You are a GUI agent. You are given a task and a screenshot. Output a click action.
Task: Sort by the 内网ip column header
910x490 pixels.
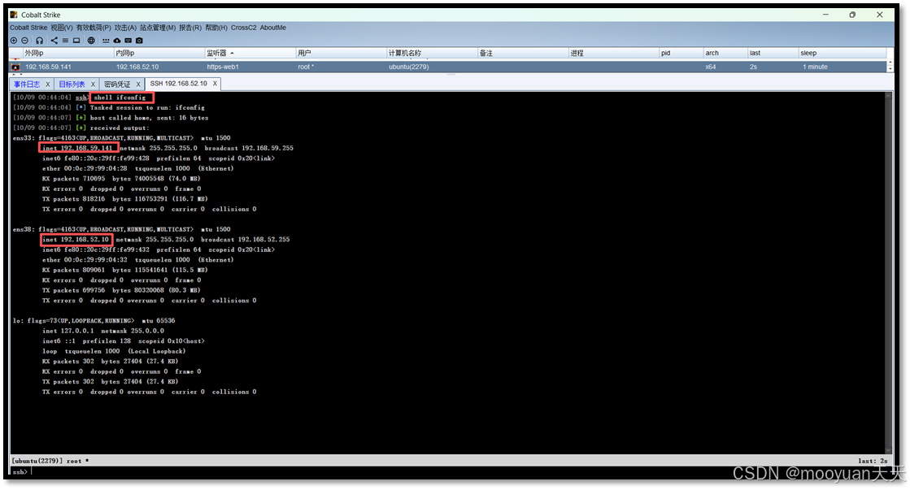pos(159,53)
